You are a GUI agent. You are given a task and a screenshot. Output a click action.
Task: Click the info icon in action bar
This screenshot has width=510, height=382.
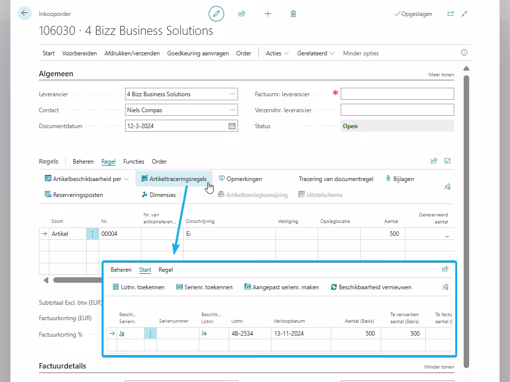(x=464, y=53)
